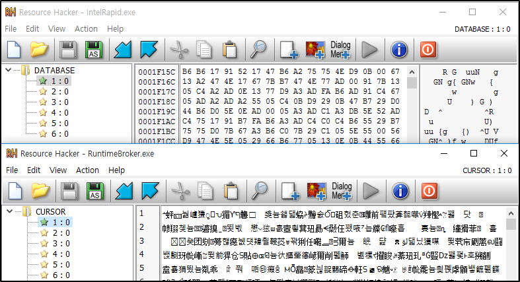Click Save As icon in IntelRapid.exe window
This screenshot has height=282, width=520.
point(94,50)
